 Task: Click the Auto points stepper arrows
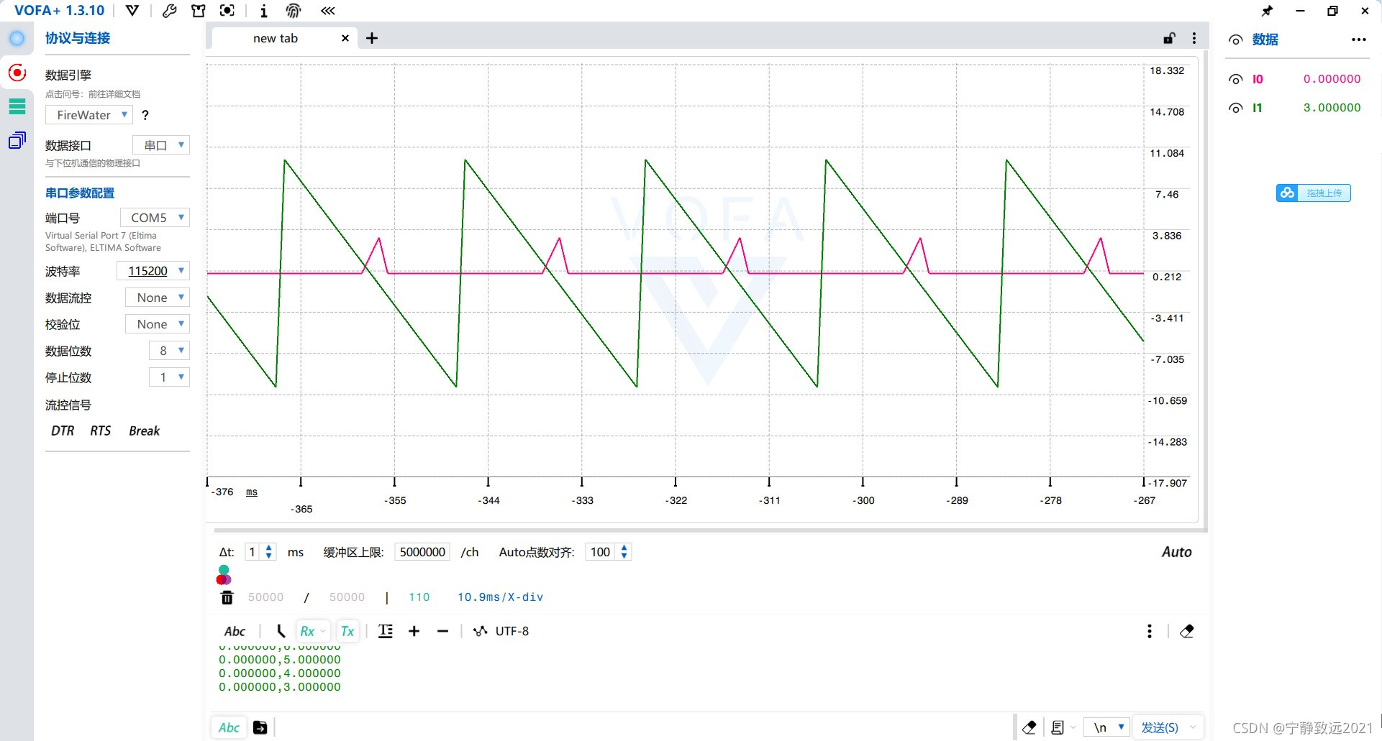tap(624, 552)
